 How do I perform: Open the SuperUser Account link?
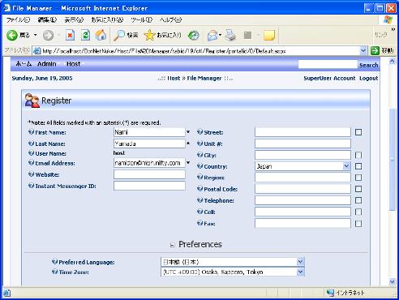pos(329,78)
